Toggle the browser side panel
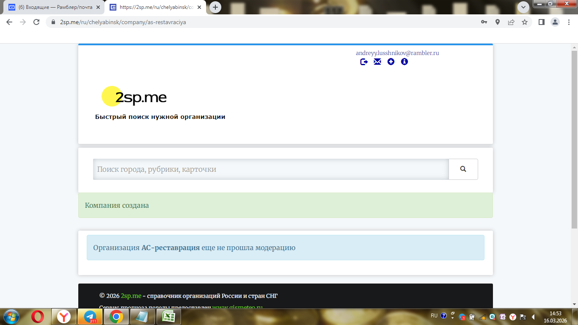Viewport: 578px width, 325px height. [541, 22]
